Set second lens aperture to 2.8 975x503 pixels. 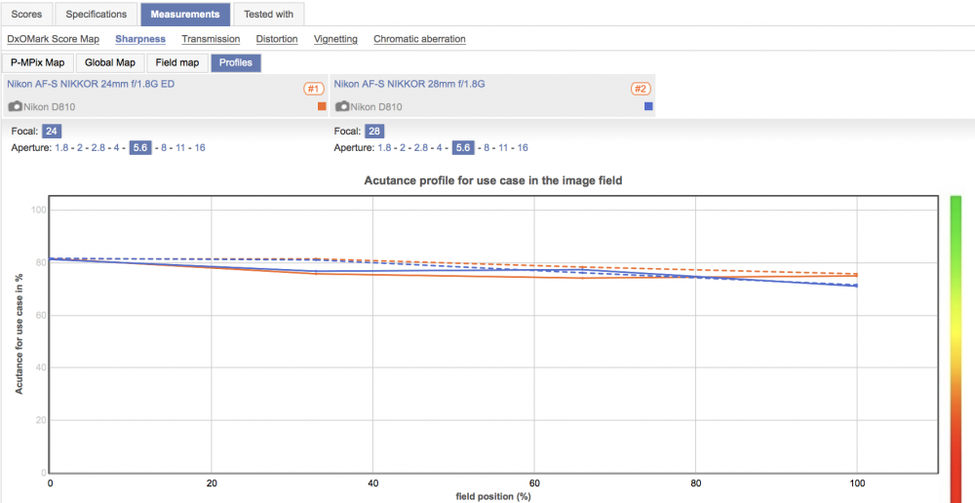[421, 148]
